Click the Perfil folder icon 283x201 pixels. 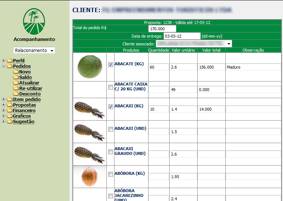pyautogui.click(x=10, y=60)
